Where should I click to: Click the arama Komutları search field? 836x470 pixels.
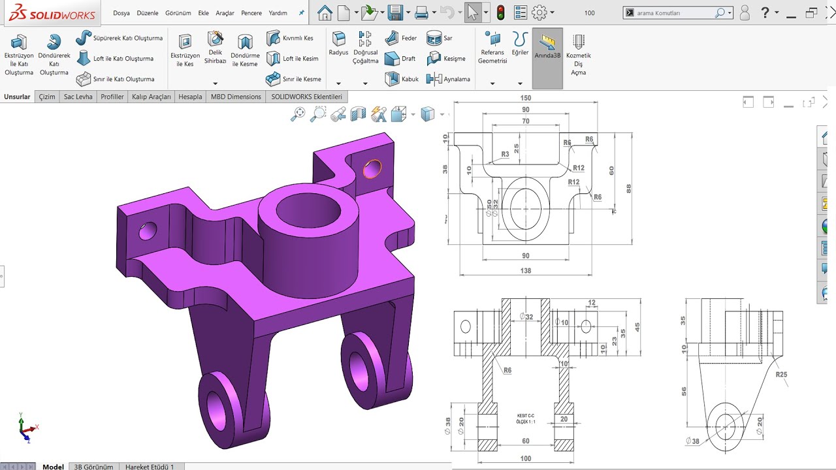[x=677, y=12]
